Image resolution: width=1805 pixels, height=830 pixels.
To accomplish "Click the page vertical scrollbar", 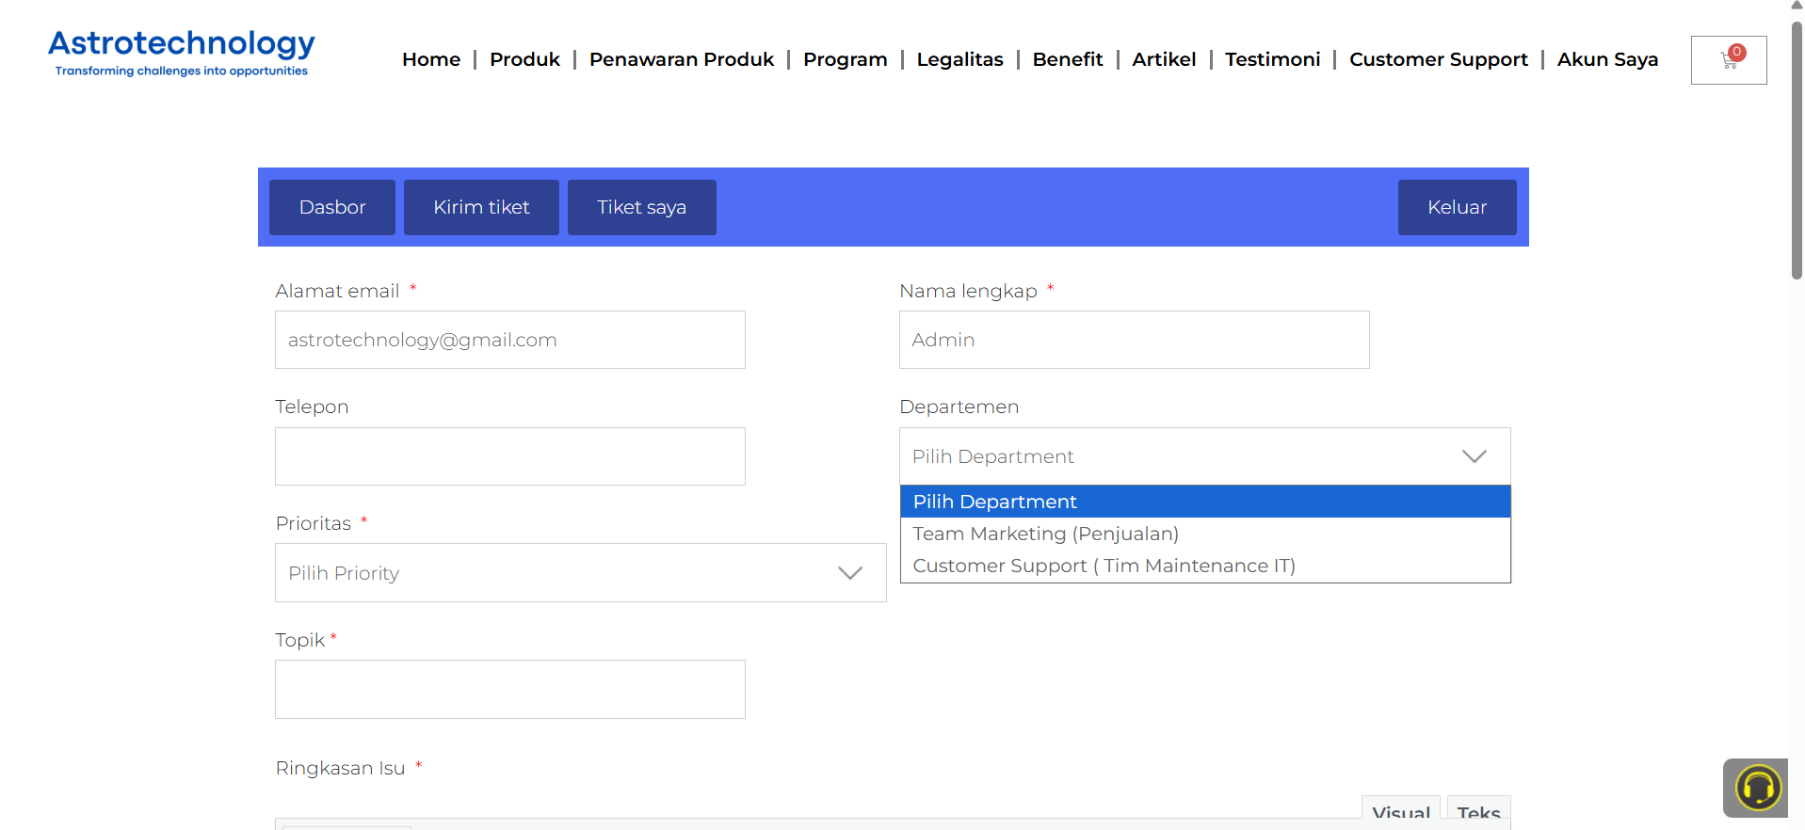I will point(1797,151).
